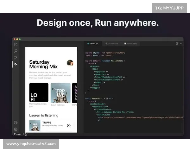Screen dimensions: 190x152
Task: Open the LOFI album card
Action: coord(39,93)
